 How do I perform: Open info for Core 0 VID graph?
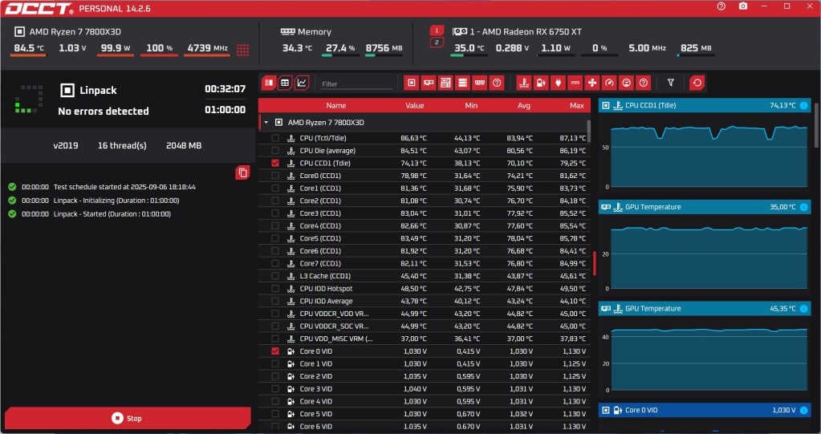[803, 410]
